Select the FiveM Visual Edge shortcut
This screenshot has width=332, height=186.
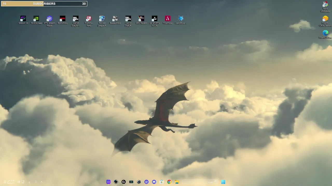[325, 35]
